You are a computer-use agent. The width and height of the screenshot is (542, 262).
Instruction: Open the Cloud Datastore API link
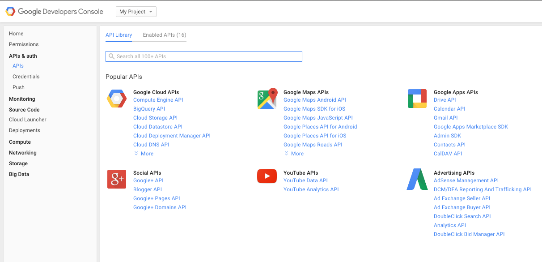point(158,127)
